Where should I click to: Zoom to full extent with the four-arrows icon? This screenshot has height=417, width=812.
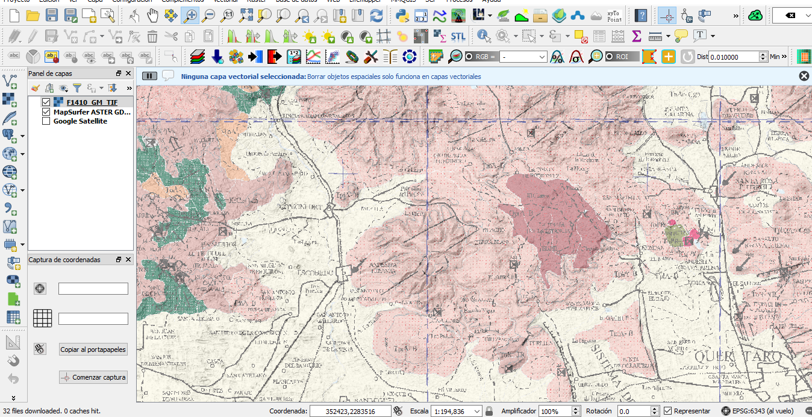(246, 16)
